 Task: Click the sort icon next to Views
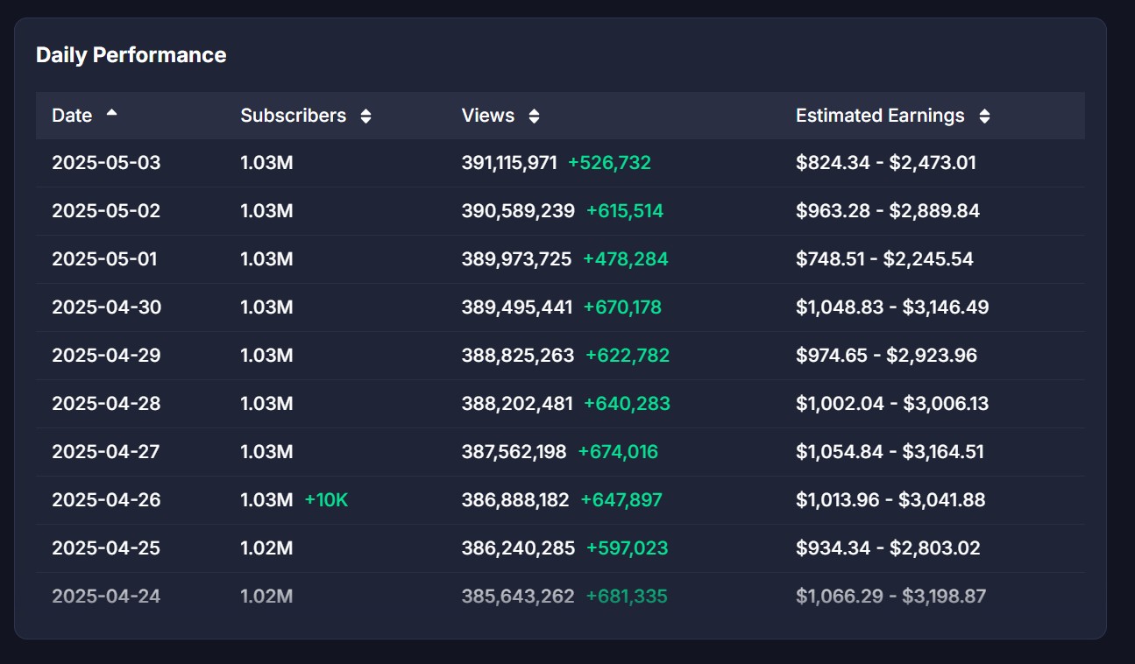point(534,117)
